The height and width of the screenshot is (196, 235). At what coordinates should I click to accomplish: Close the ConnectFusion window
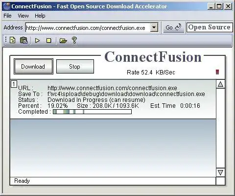(x=228, y=6)
